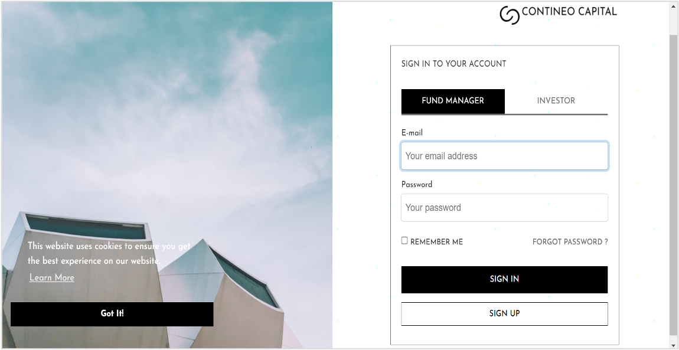The width and height of the screenshot is (679, 350).
Task: Click the scrollbar up arrow
Action: coord(673,5)
